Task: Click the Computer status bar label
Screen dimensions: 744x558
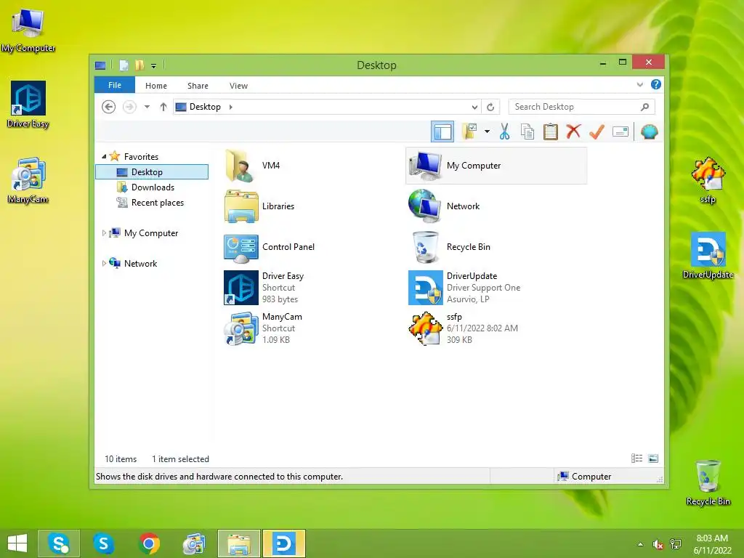Action: [x=591, y=477]
